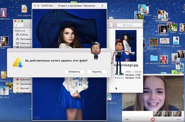Select the 5dr1q0AO2-8 image on desktop

[154, 42]
